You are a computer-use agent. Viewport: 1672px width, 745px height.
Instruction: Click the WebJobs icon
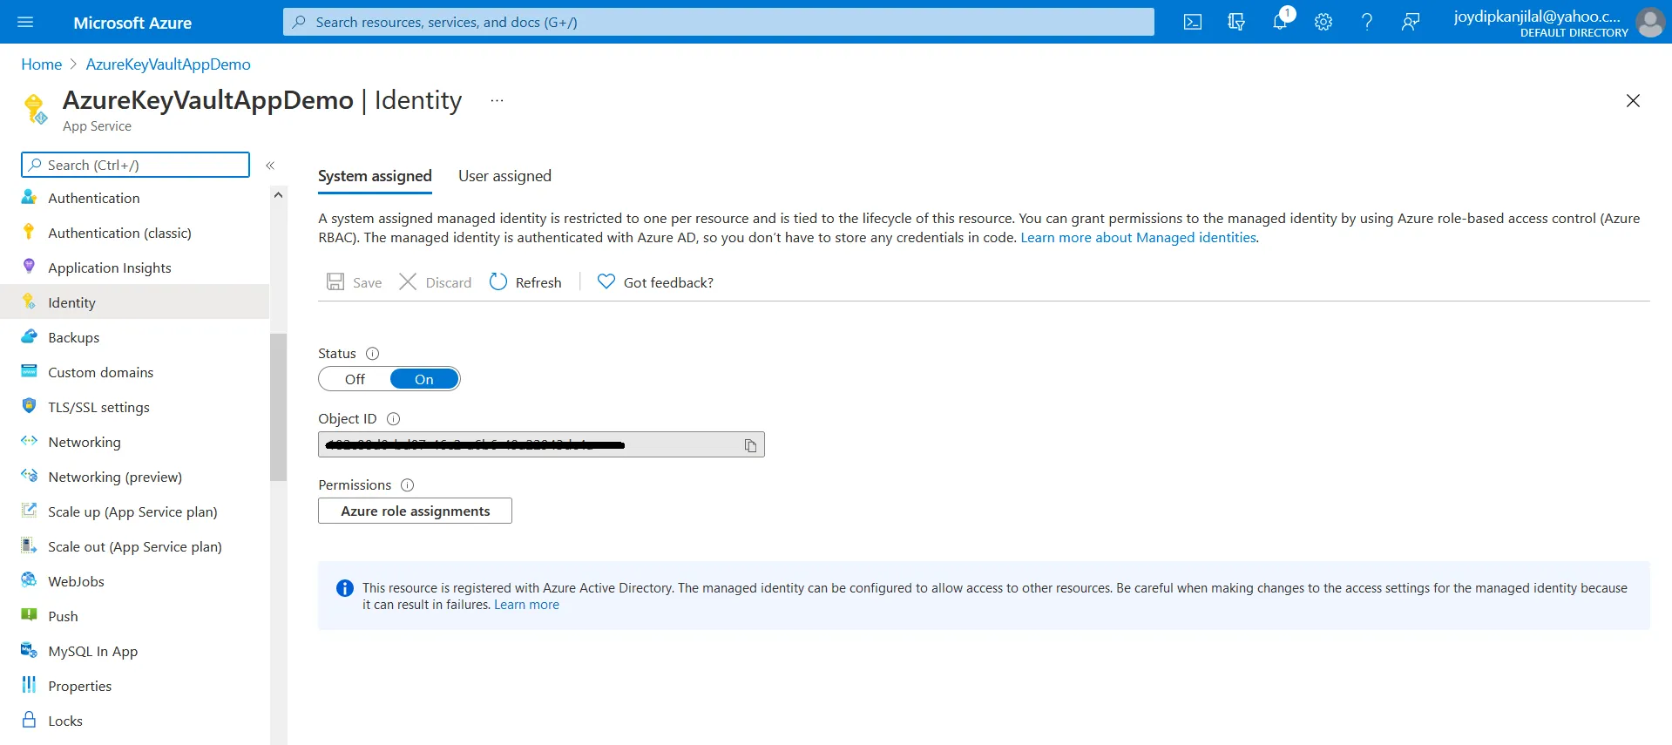tap(29, 580)
